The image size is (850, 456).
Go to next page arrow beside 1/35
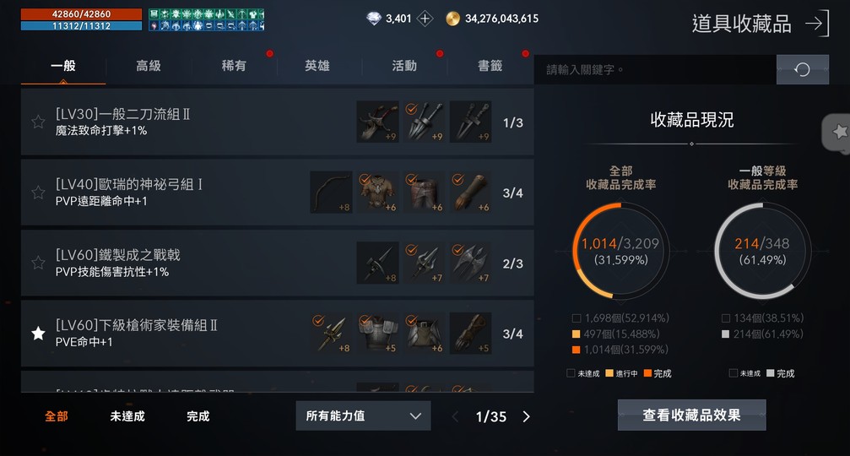pyautogui.click(x=527, y=416)
